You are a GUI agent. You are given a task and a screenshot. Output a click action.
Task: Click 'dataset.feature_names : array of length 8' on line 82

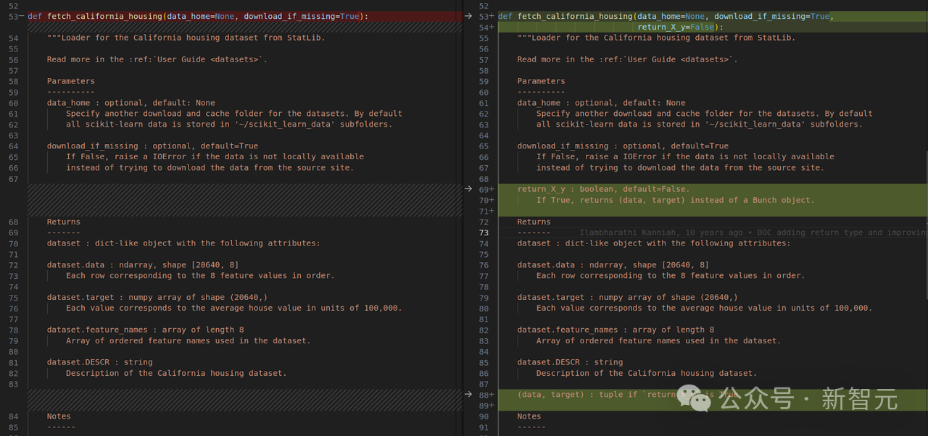616,330
